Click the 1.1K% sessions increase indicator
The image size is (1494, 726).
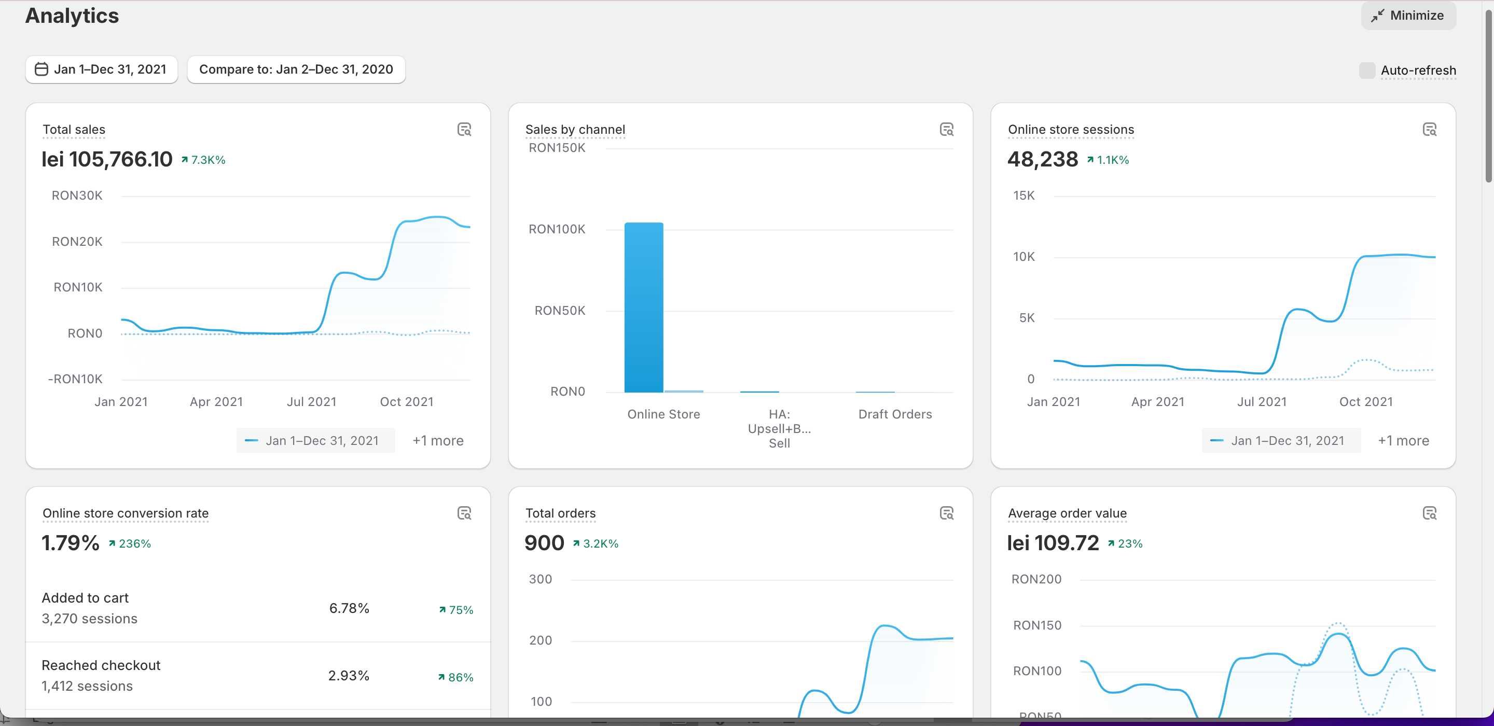click(x=1108, y=160)
